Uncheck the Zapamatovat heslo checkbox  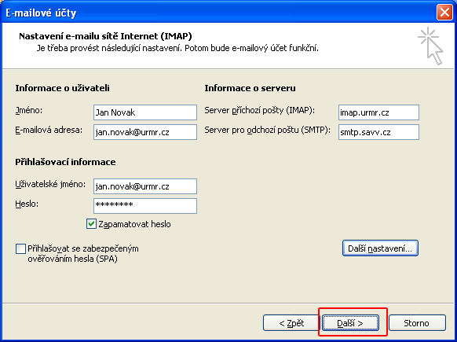coord(91,224)
